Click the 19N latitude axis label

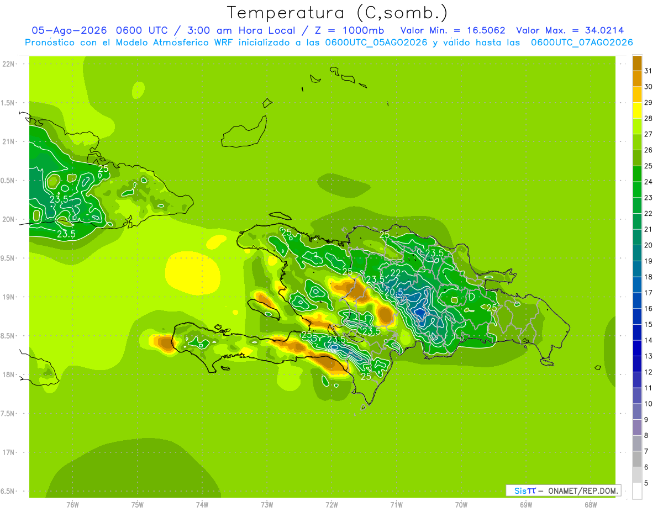coord(8,297)
